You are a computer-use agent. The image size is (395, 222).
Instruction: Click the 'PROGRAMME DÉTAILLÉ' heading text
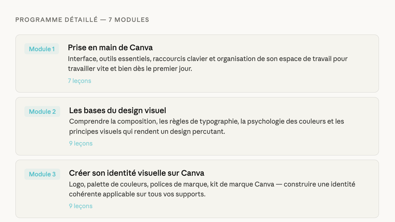pos(56,20)
